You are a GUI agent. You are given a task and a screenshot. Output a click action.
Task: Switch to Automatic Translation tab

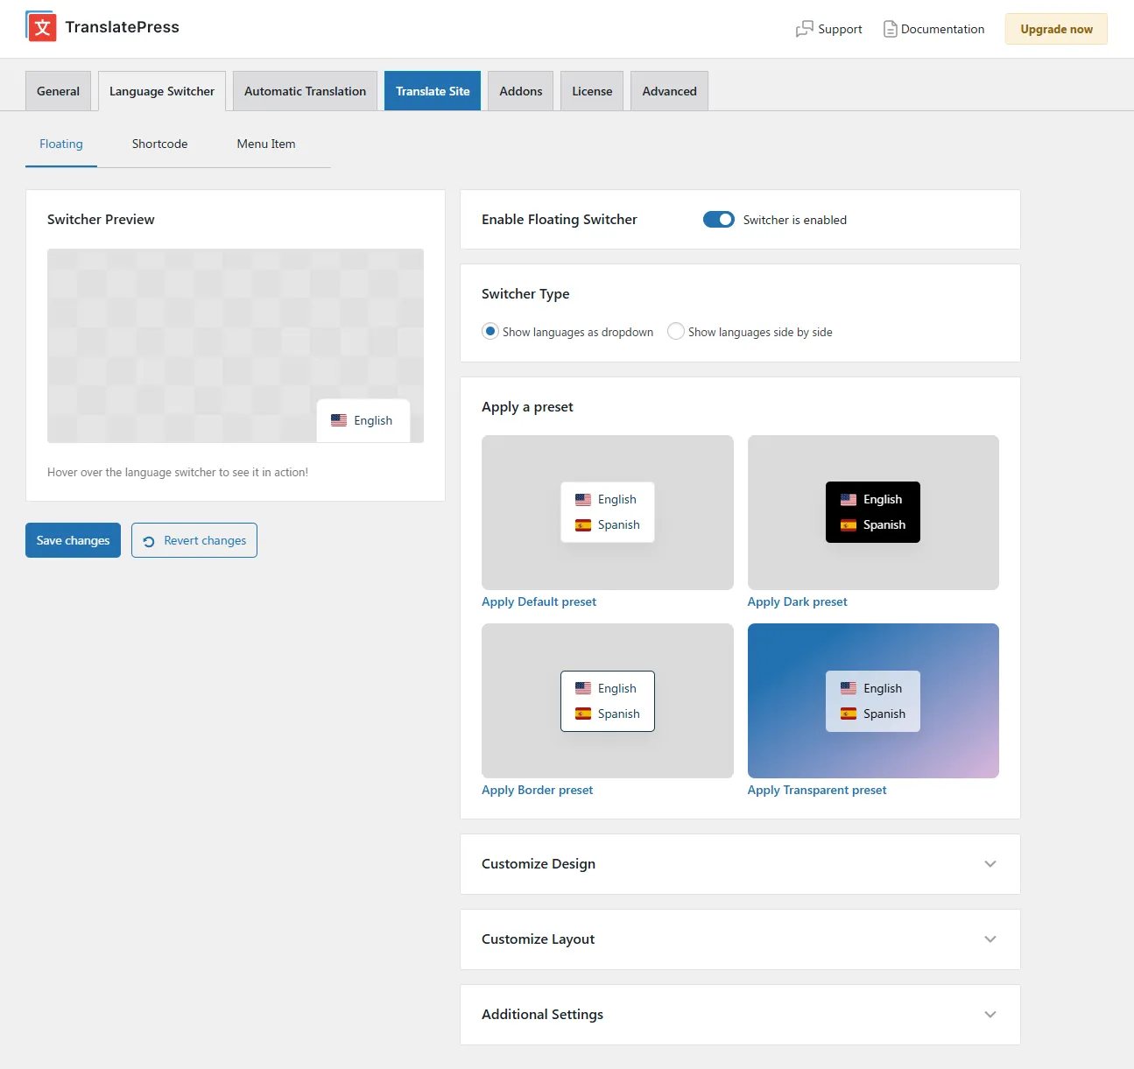[305, 91]
